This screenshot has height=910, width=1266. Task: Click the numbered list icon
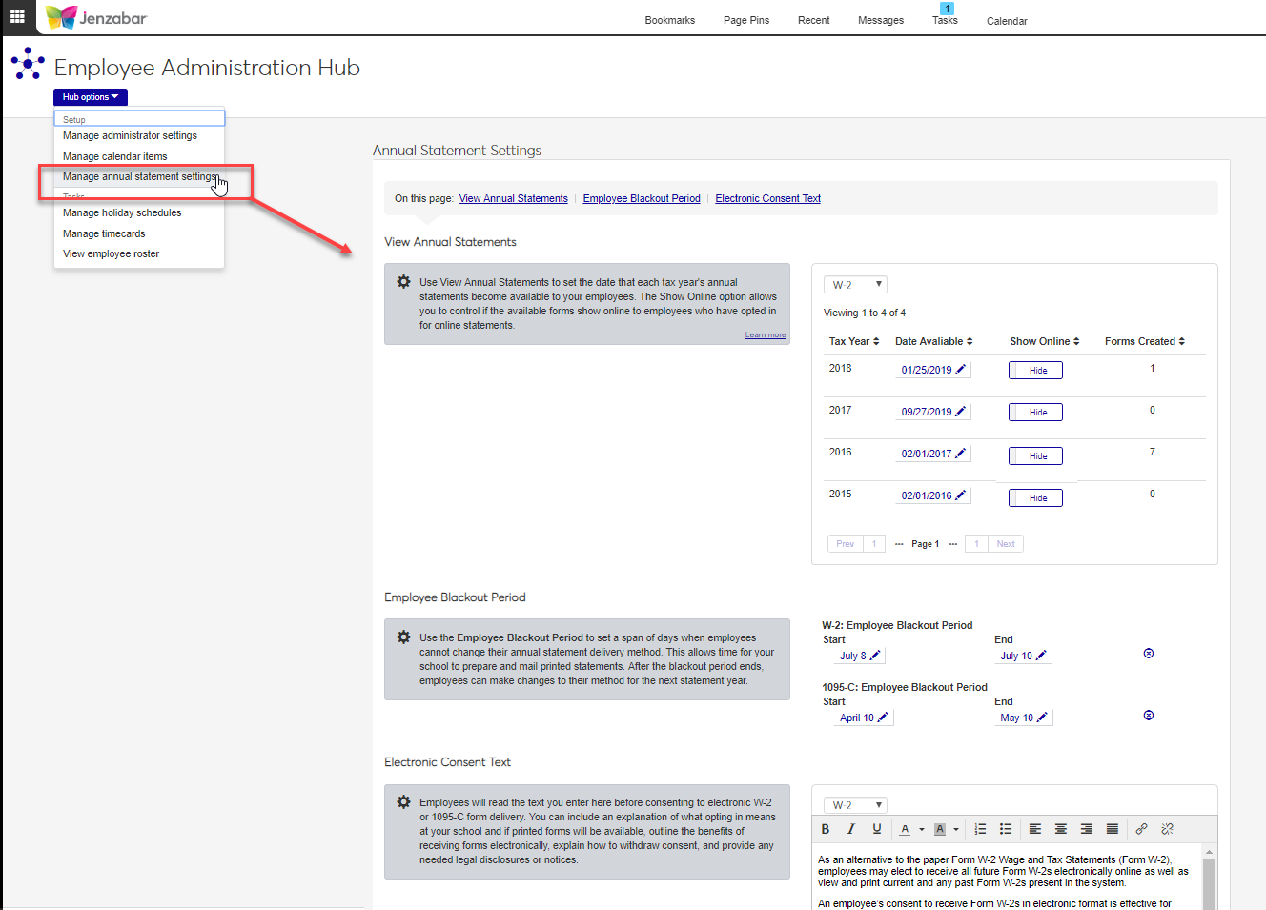pyautogui.click(x=980, y=829)
